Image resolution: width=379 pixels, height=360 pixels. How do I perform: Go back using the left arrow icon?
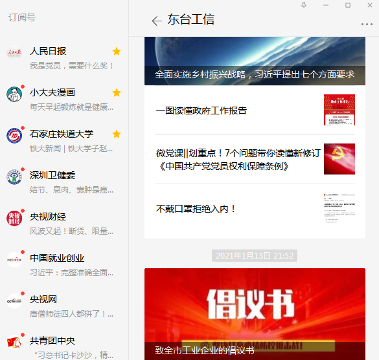pos(157,21)
